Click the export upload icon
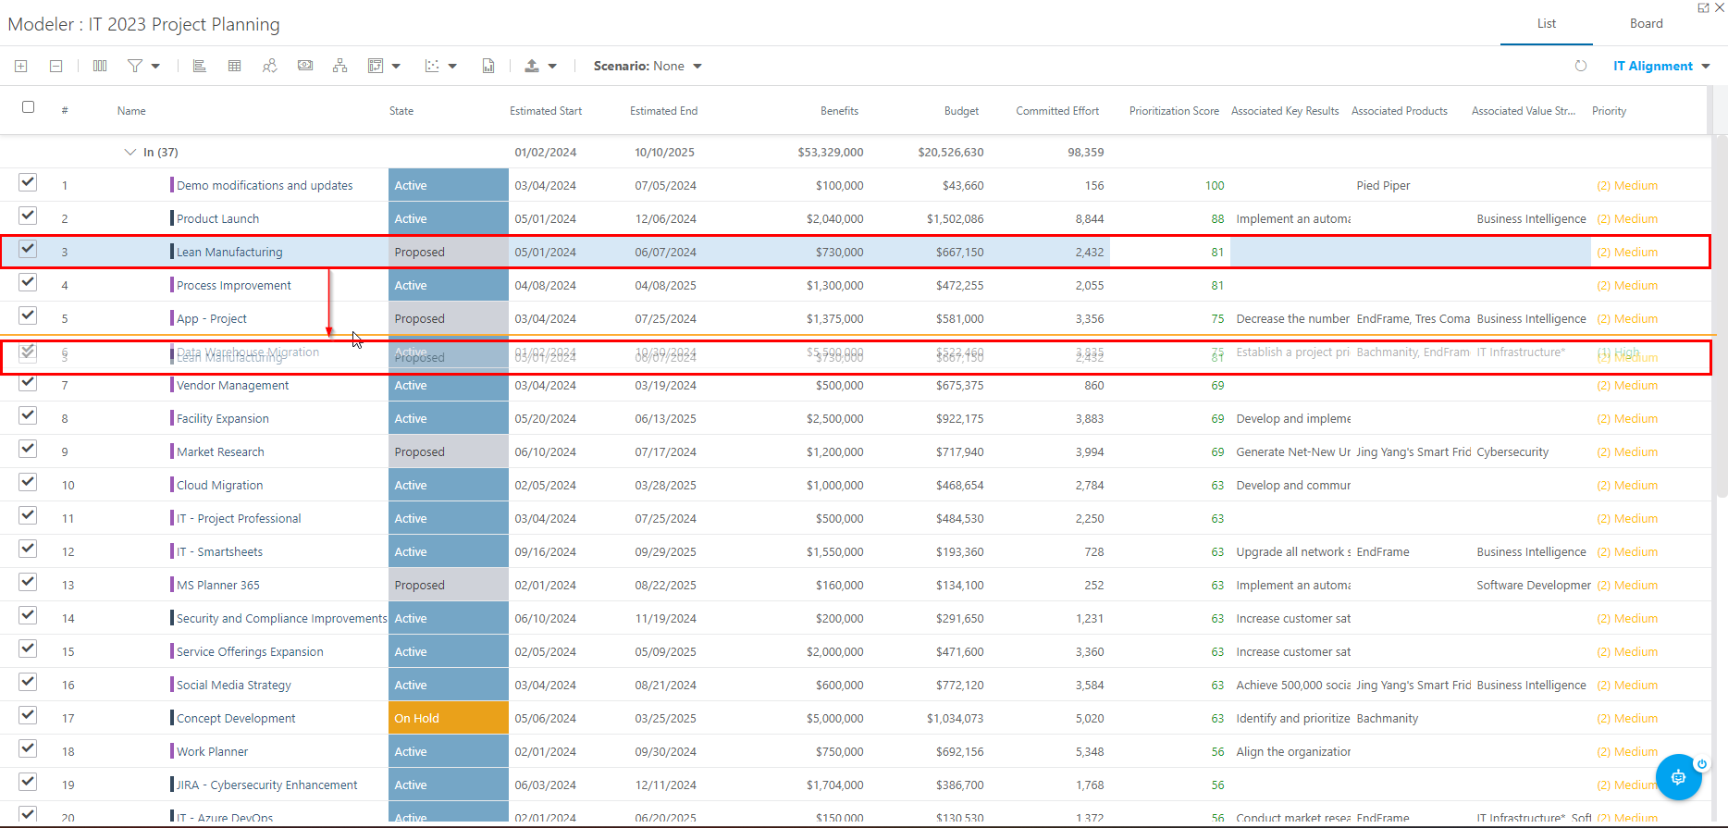This screenshot has height=828, width=1728. tap(532, 66)
